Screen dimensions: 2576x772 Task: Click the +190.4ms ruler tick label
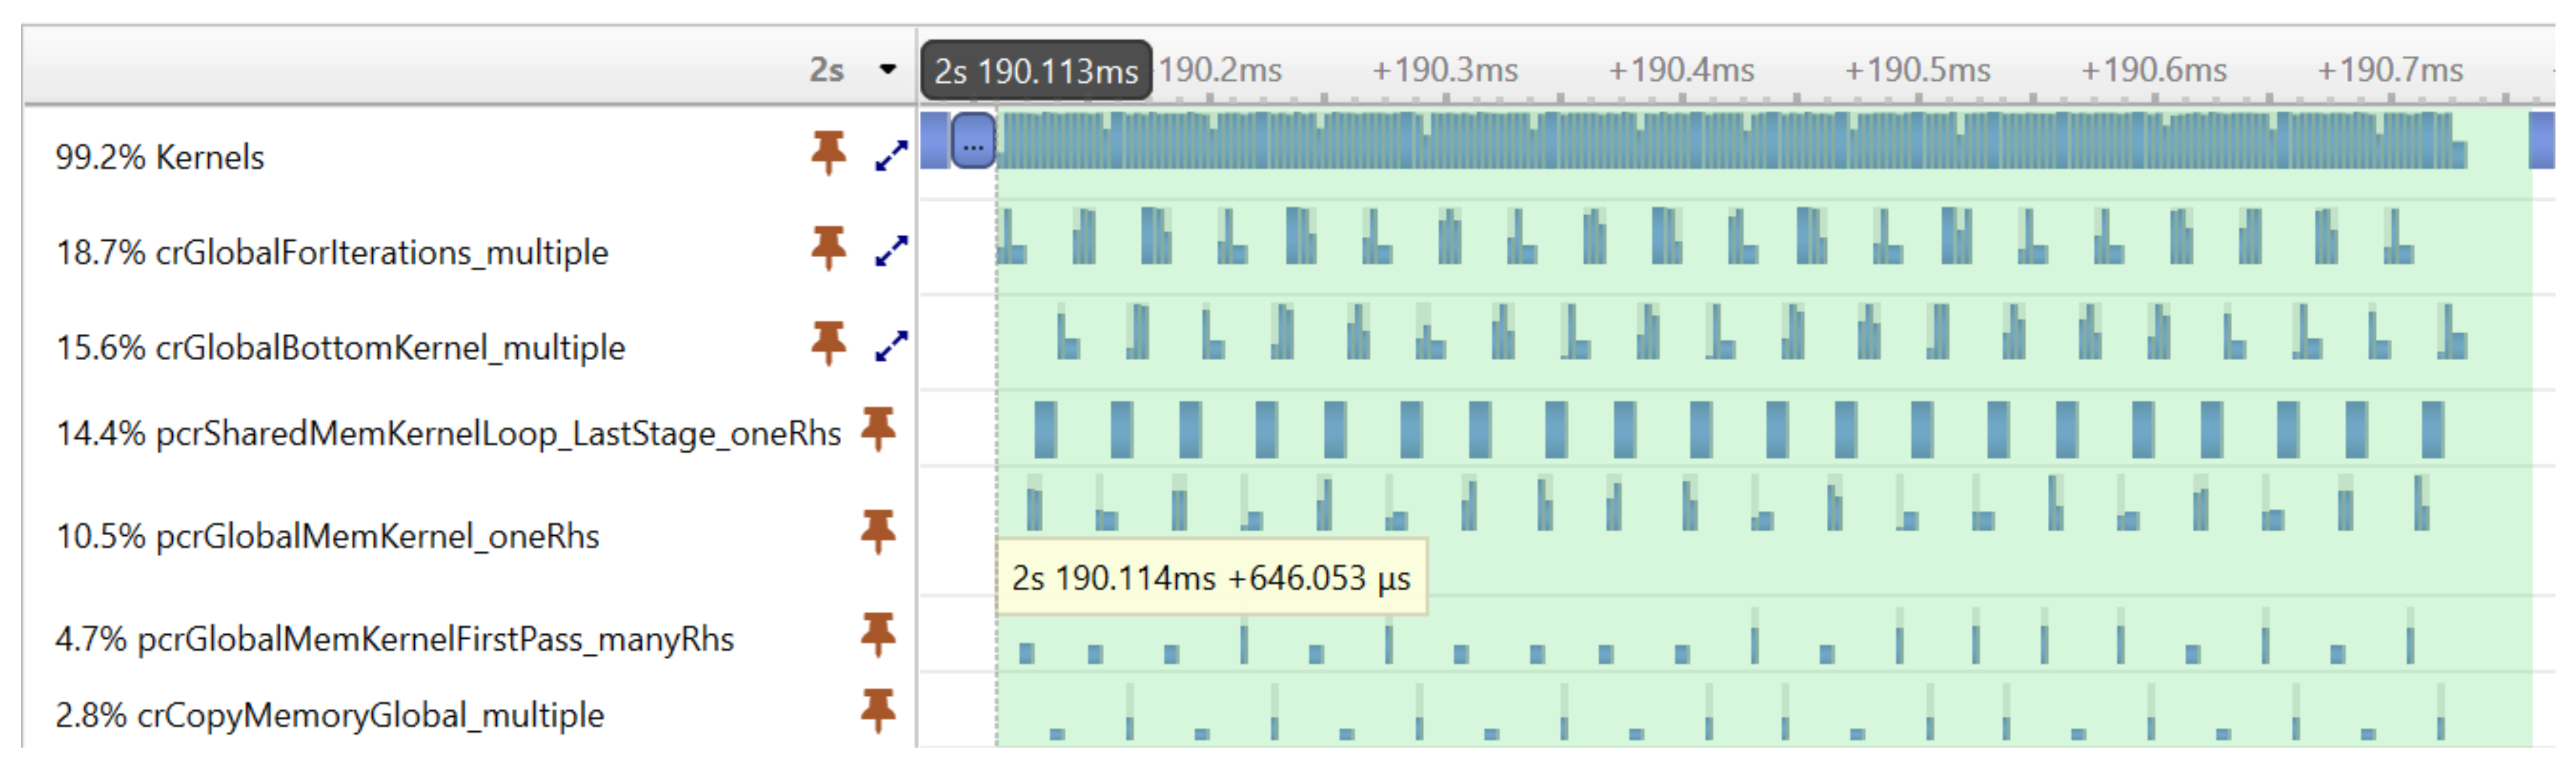(1681, 70)
